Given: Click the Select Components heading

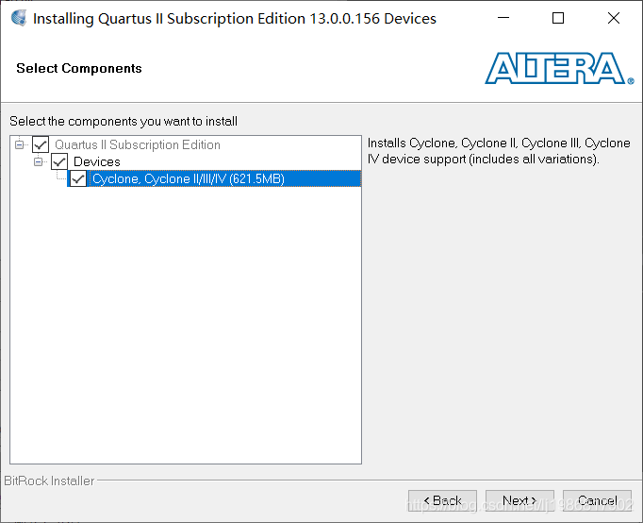Looking at the screenshot, I should click(79, 68).
